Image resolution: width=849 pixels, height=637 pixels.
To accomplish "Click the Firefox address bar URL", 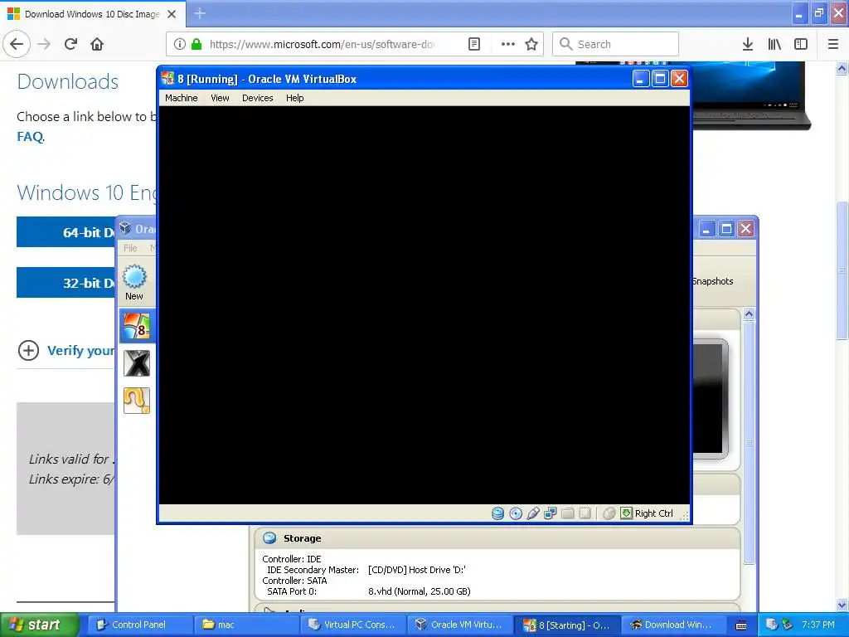I will (322, 45).
